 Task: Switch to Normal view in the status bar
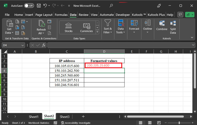[141, 123]
